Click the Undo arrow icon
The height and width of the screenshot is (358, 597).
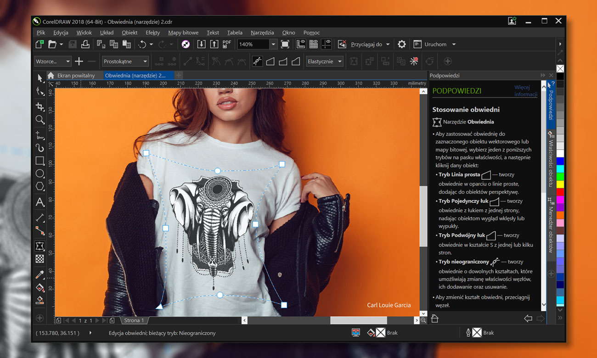pyautogui.click(x=142, y=44)
